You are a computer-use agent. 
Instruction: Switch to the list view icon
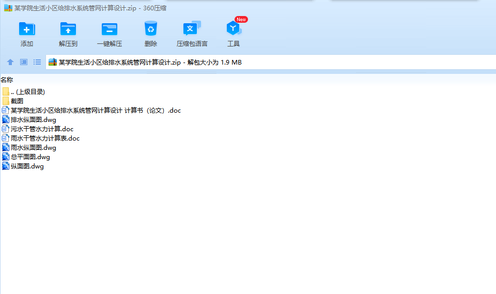(x=37, y=62)
